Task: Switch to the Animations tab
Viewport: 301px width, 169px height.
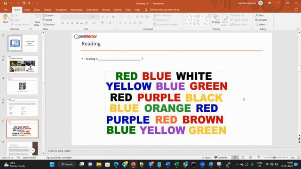Action: [76, 9]
